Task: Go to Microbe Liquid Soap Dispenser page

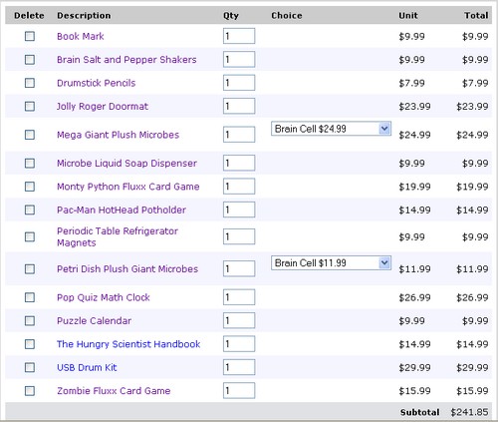Action: pyautogui.click(x=126, y=164)
